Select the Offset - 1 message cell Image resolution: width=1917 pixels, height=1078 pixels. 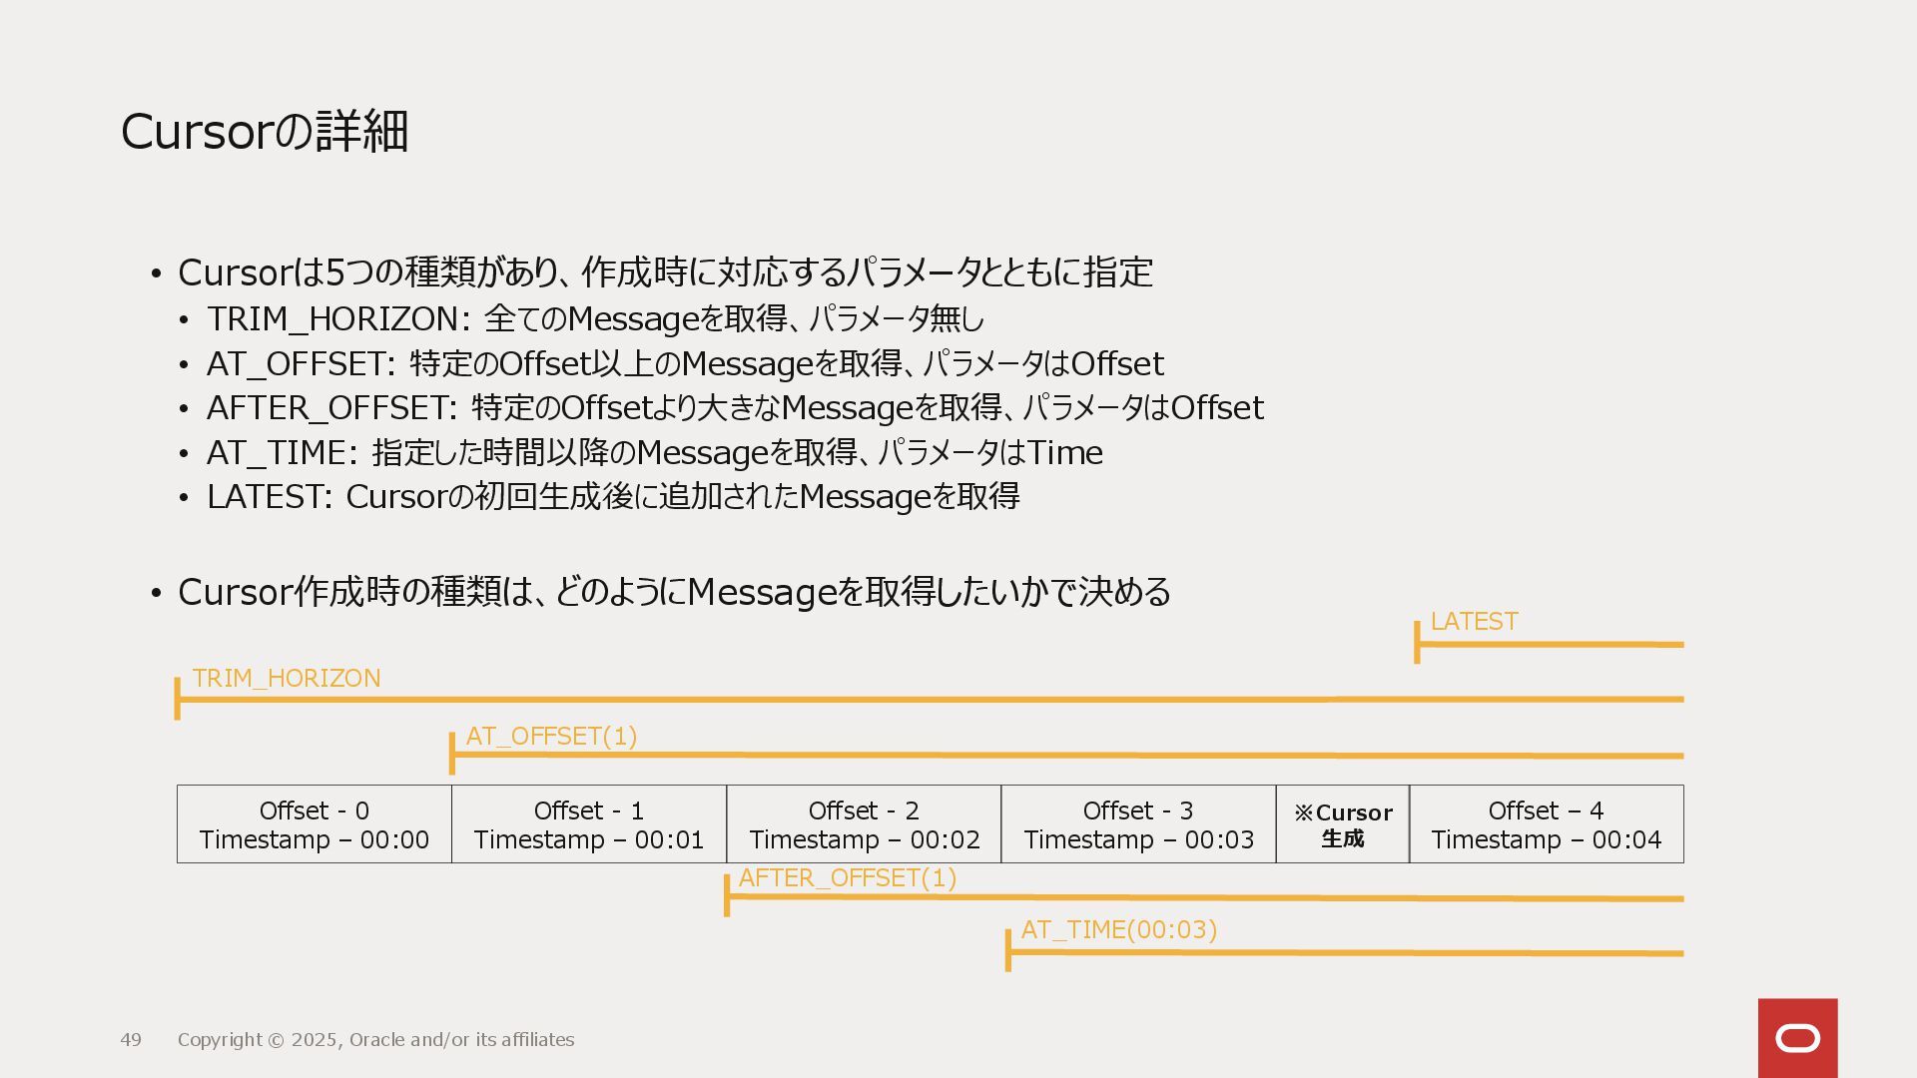click(588, 824)
